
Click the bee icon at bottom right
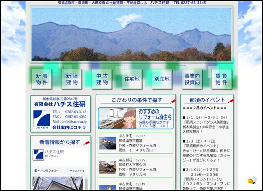click(252, 180)
